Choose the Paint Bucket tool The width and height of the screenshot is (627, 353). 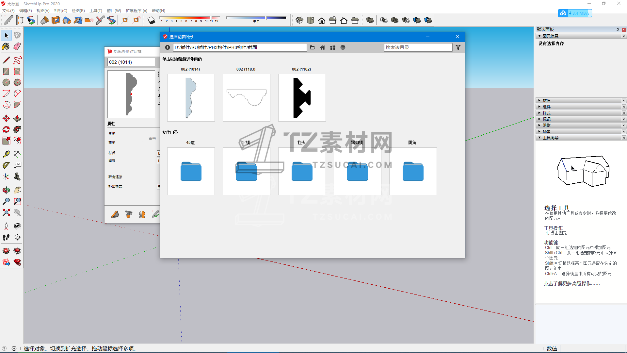tap(6, 46)
